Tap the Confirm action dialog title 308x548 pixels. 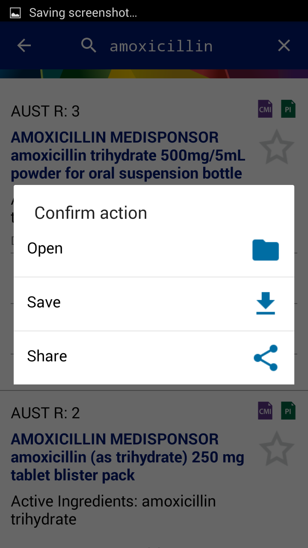(91, 213)
